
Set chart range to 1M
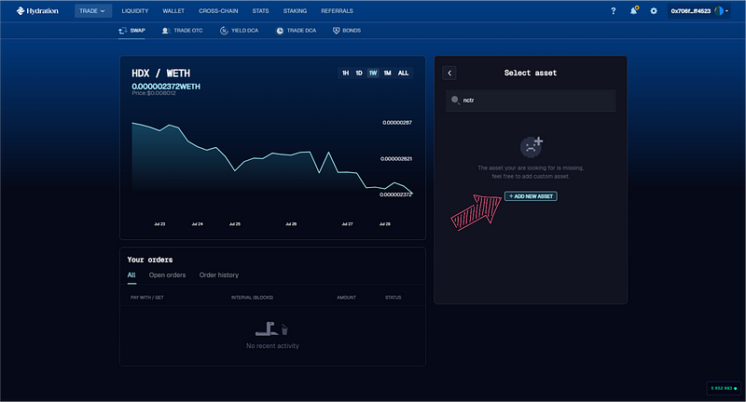pos(387,74)
